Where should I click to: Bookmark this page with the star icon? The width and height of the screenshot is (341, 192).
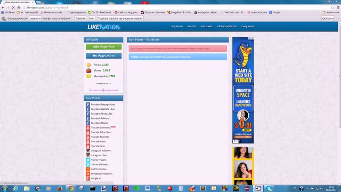[x=332, y=7]
